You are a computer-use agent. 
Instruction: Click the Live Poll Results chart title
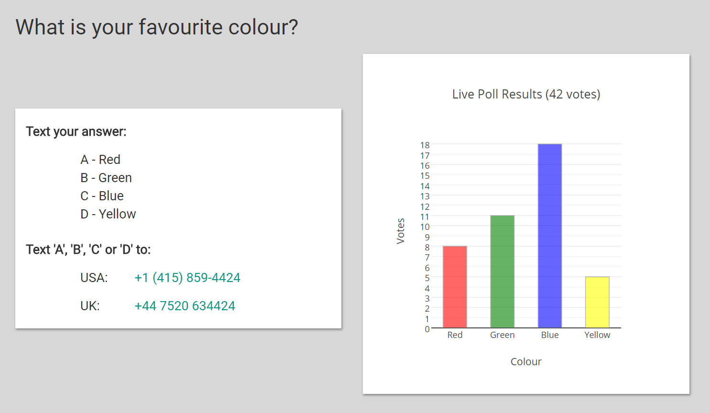click(x=526, y=94)
